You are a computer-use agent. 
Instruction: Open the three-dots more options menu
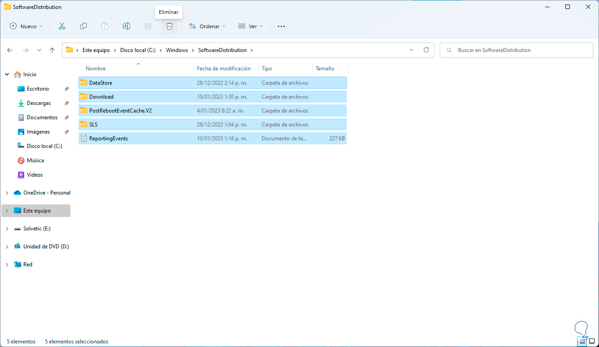(x=281, y=26)
